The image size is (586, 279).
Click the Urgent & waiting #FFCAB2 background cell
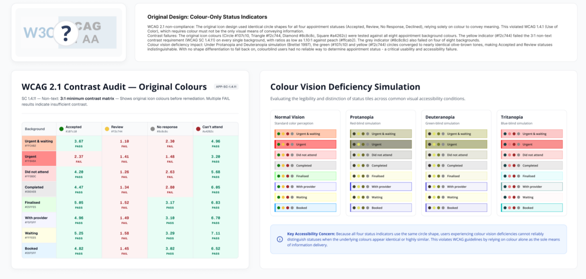point(39,143)
